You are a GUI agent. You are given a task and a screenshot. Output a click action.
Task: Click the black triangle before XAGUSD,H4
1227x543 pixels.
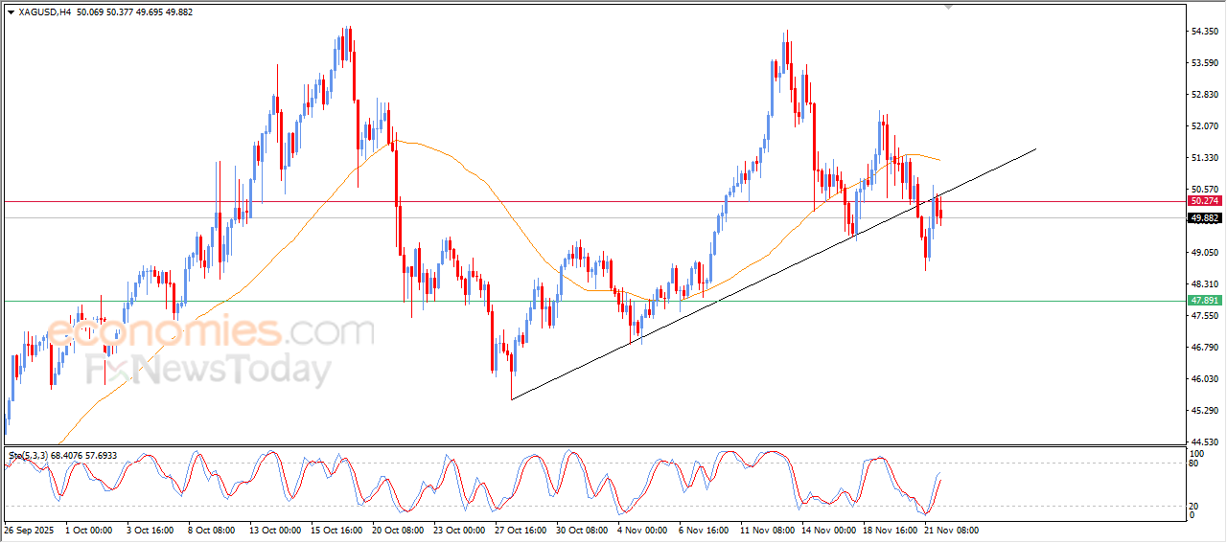[x=11, y=11]
